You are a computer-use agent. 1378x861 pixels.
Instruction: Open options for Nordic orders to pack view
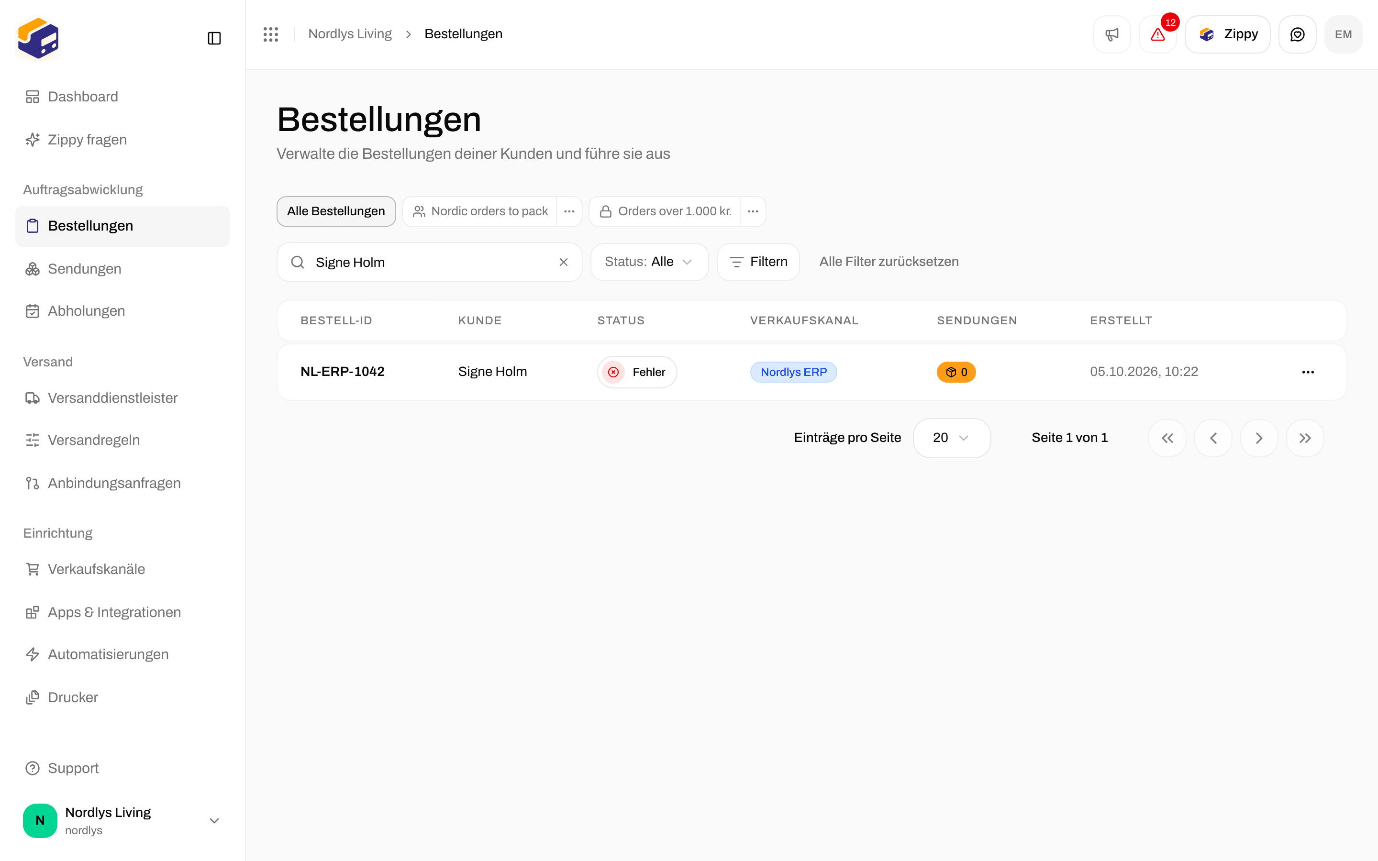point(569,211)
